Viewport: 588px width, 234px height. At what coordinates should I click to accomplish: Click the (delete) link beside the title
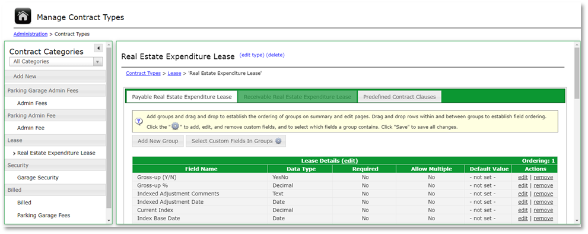click(x=275, y=55)
